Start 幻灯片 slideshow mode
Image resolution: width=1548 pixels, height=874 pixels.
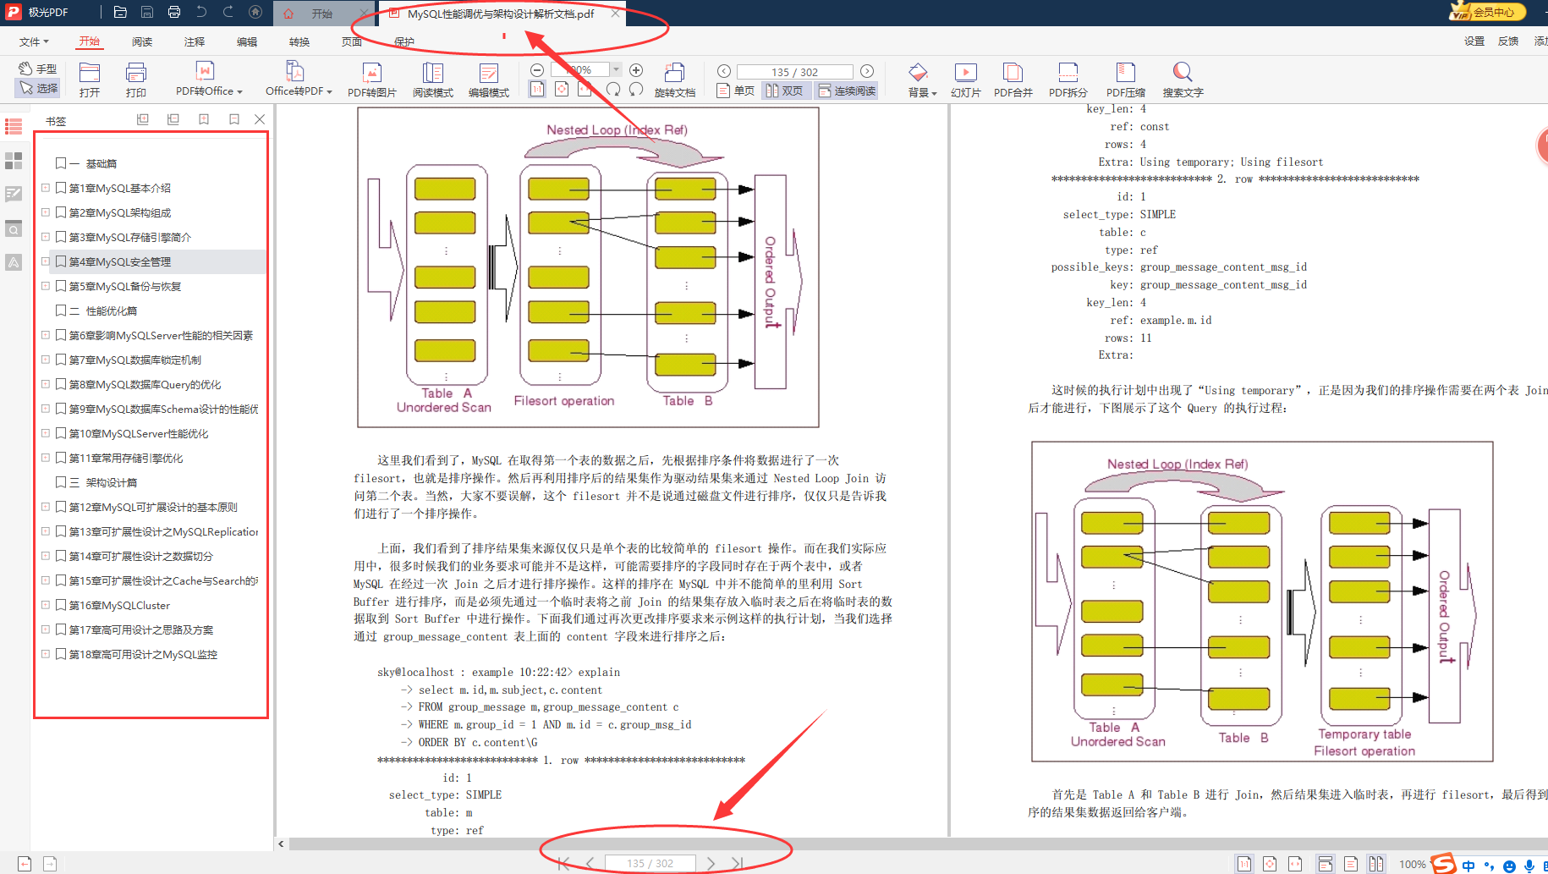click(x=965, y=80)
